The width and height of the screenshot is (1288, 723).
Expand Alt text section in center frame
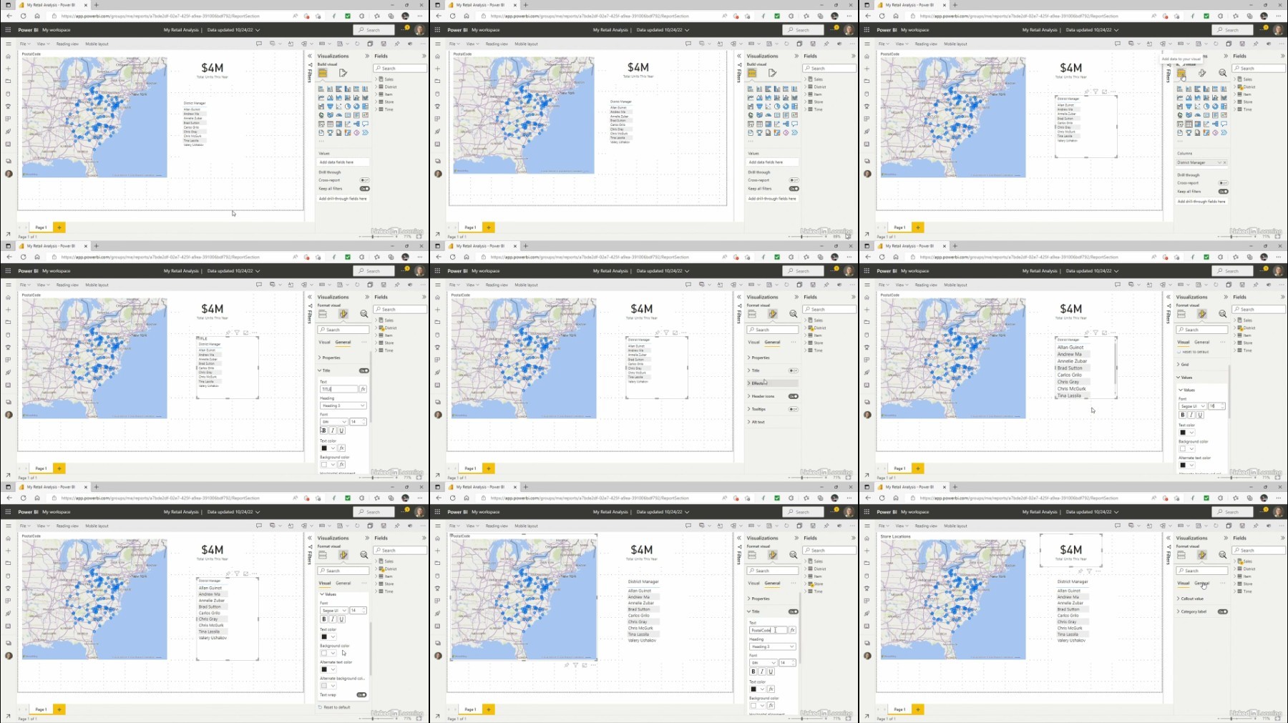[772, 422]
